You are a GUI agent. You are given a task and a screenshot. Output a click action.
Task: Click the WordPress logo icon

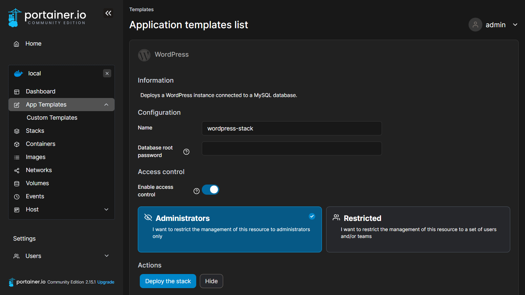tap(144, 55)
